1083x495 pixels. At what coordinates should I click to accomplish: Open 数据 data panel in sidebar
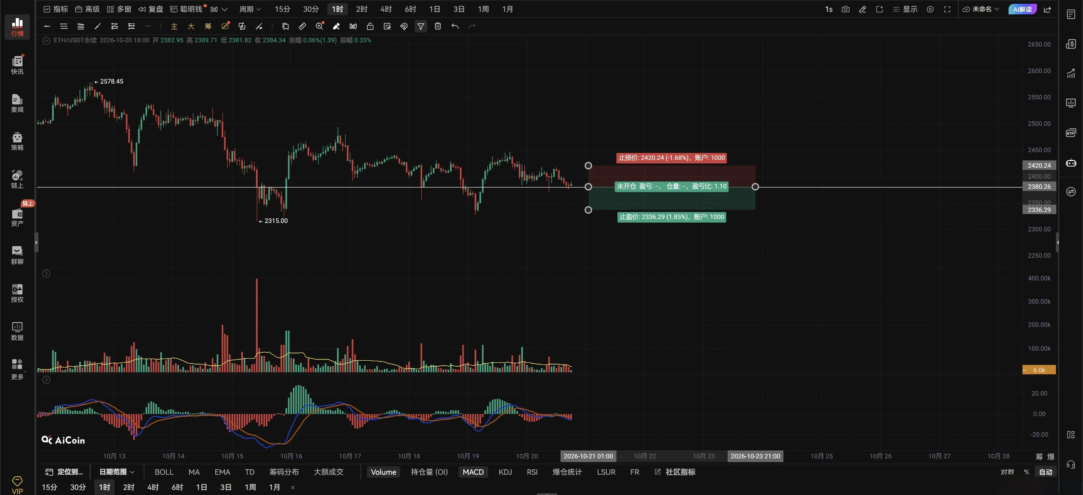17,331
